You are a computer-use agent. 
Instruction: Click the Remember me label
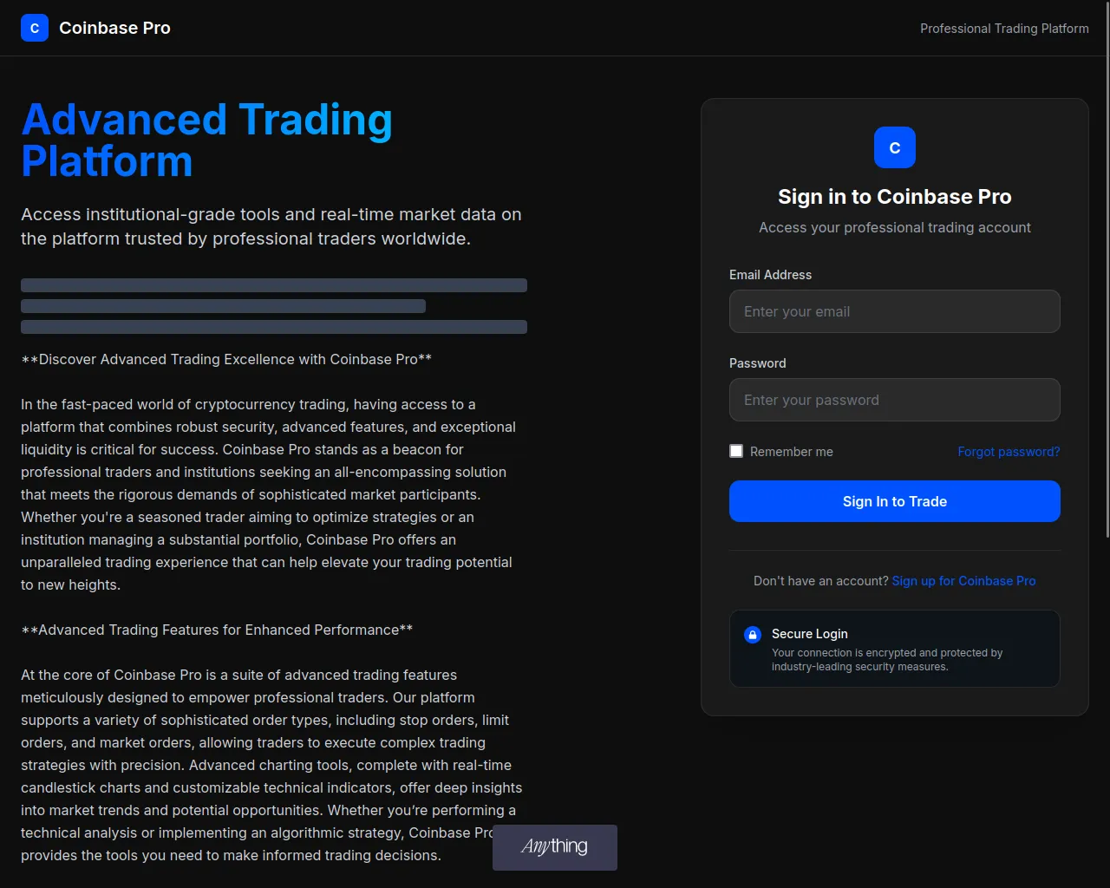791,452
